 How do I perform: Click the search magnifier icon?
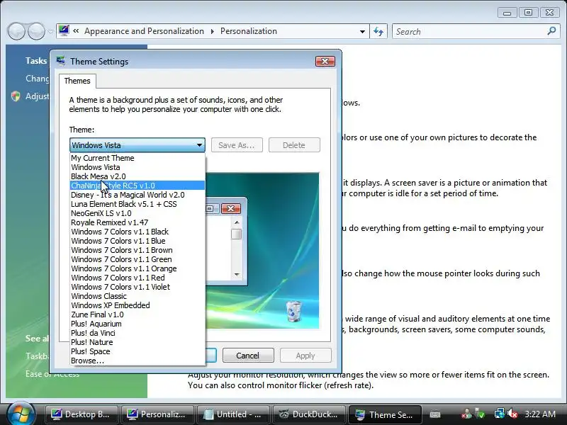[x=552, y=31]
